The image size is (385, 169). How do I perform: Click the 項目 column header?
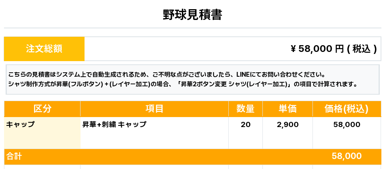click(x=154, y=109)
